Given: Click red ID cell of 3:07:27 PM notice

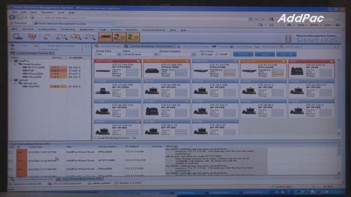Looking at the screenshot, I should click(21, 152).
